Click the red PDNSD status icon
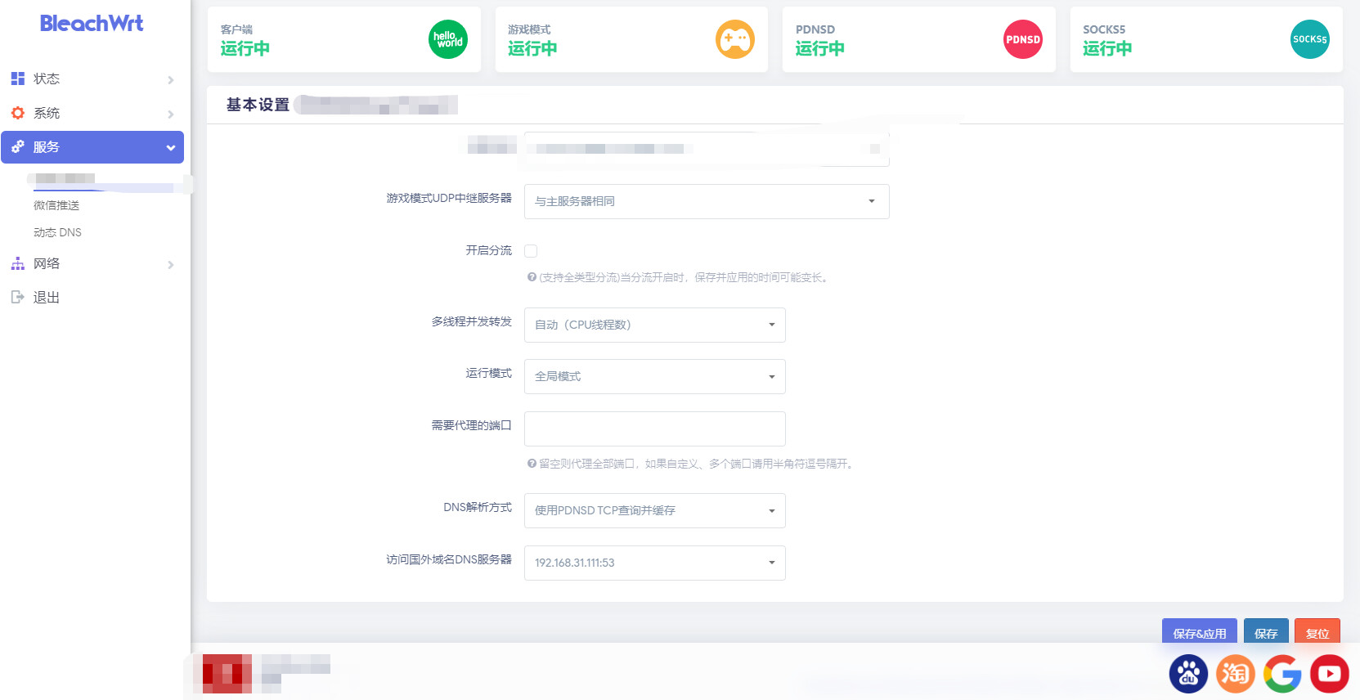The height and width of the screenshot is (700, 1360). pos(1023,39)
